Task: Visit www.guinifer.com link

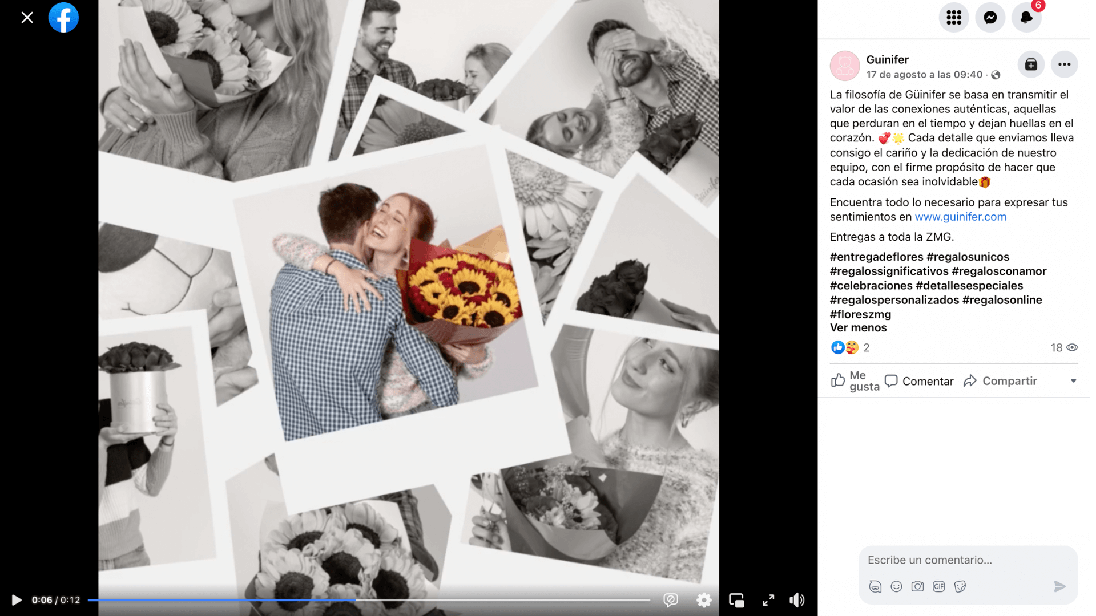Action: click(x=960, y=217)
